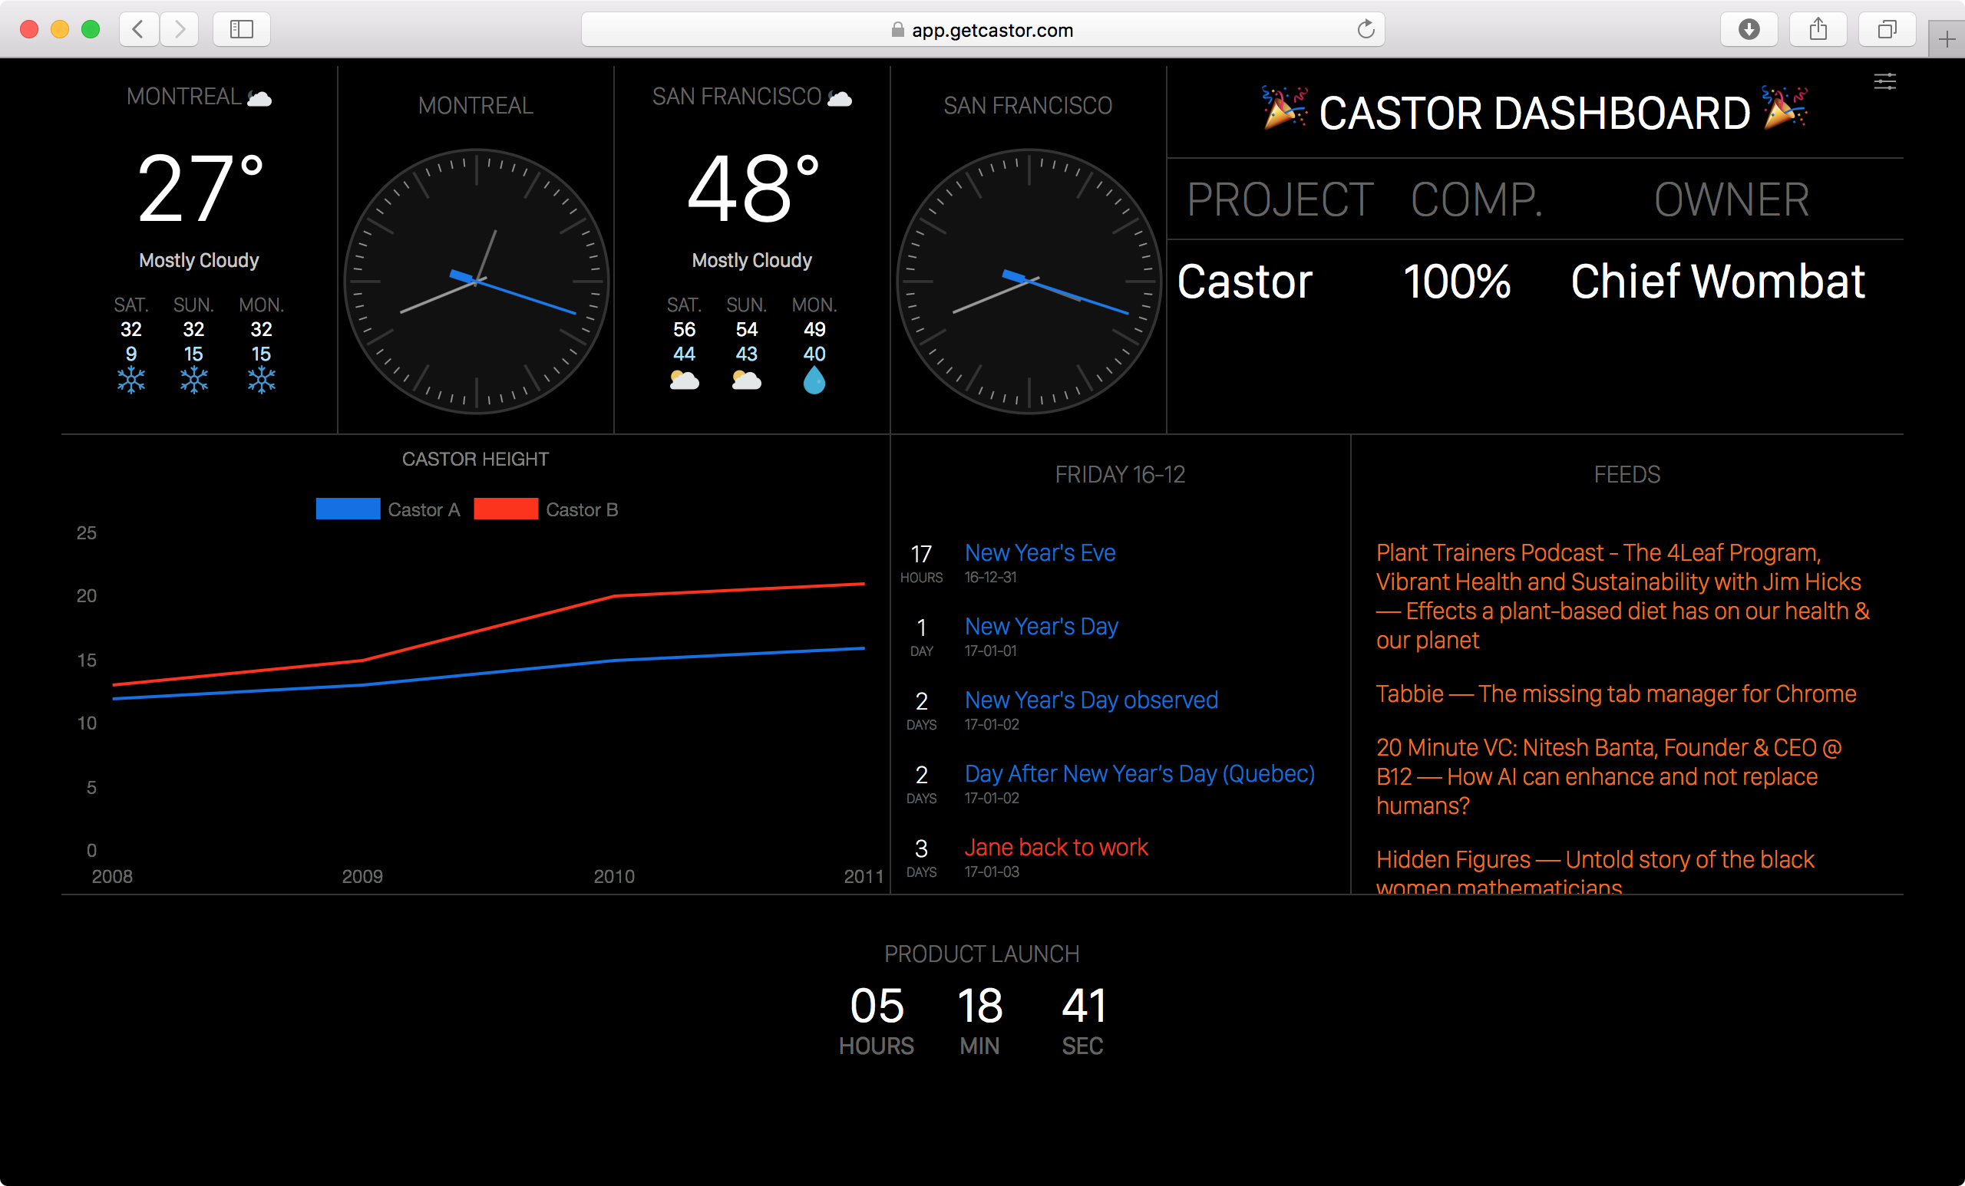Open the Hidden Figures feed article

(1594, 860)
